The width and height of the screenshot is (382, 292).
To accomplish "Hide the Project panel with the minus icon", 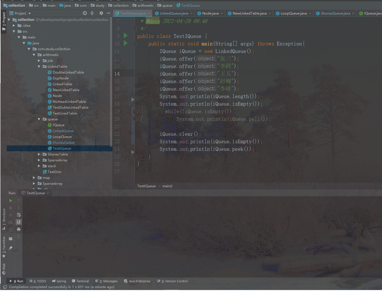I will tap(109, 13).
